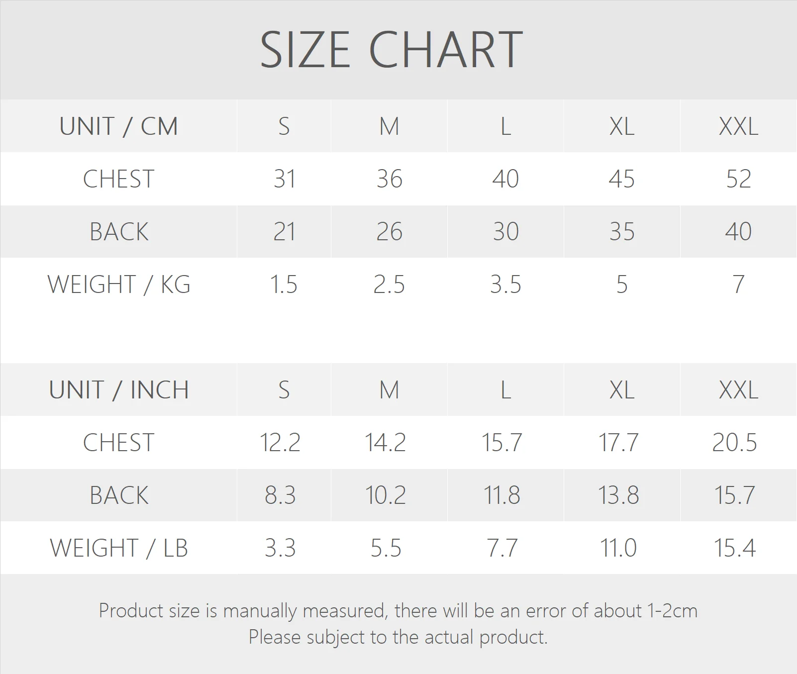
Task: Select the WEIGHT / LB row label
Action: (x=118, y=548)
